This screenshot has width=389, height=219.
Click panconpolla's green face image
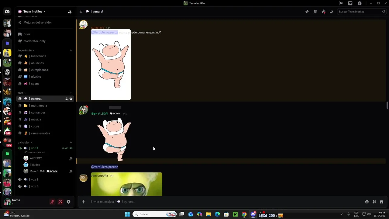126,184
